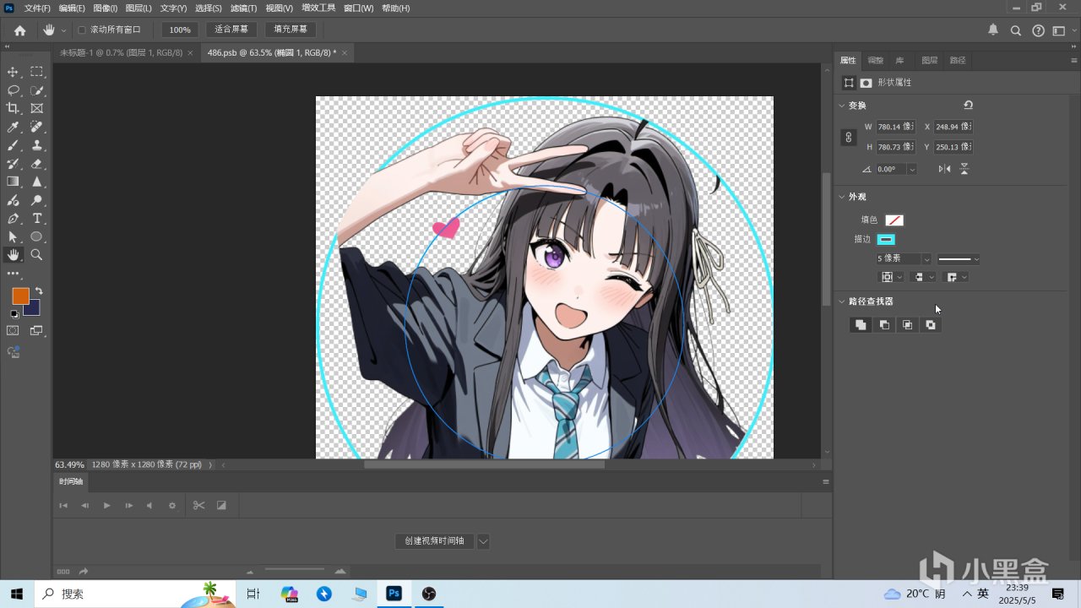Open the 滤镜(T) menu
The image size is (1081, 608).
pos(243,8)
